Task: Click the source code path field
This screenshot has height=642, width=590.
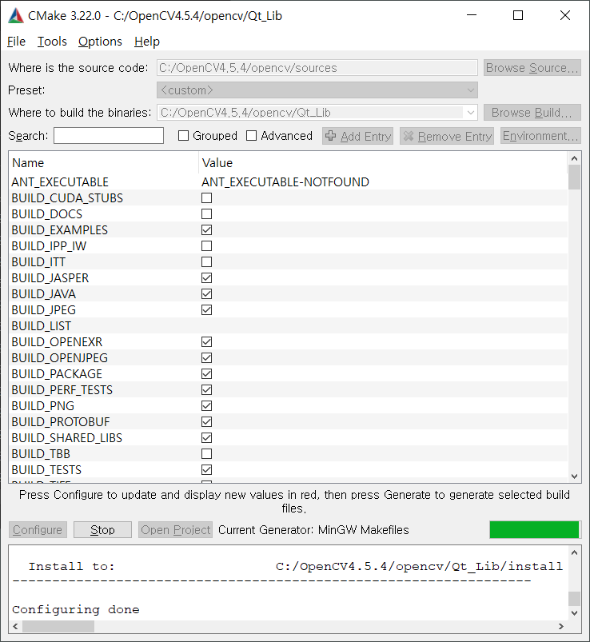Action: (x=317, y=67)
